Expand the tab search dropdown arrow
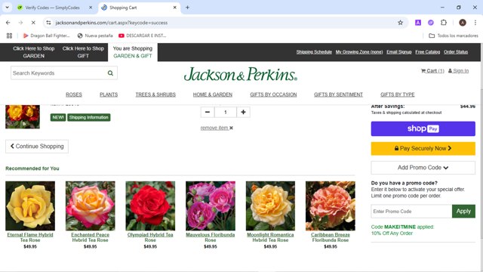Screen dimensions: 483x272 coord(7,8)
